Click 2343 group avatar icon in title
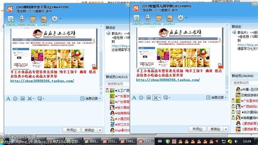 (x=10, y=9)
